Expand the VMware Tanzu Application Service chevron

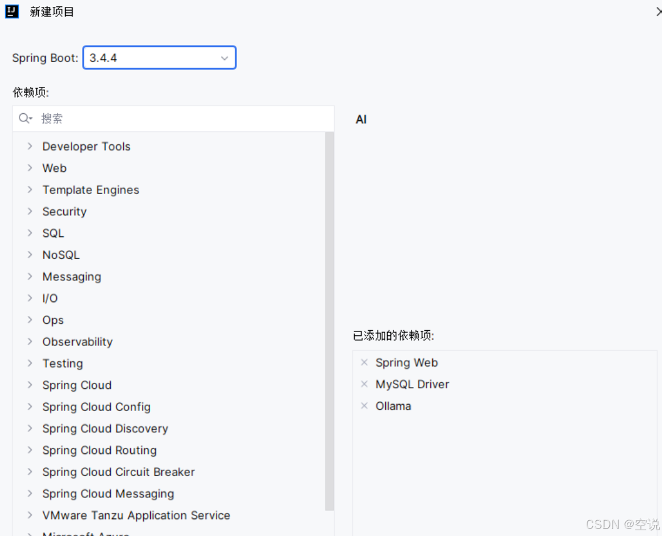point(30,515)
